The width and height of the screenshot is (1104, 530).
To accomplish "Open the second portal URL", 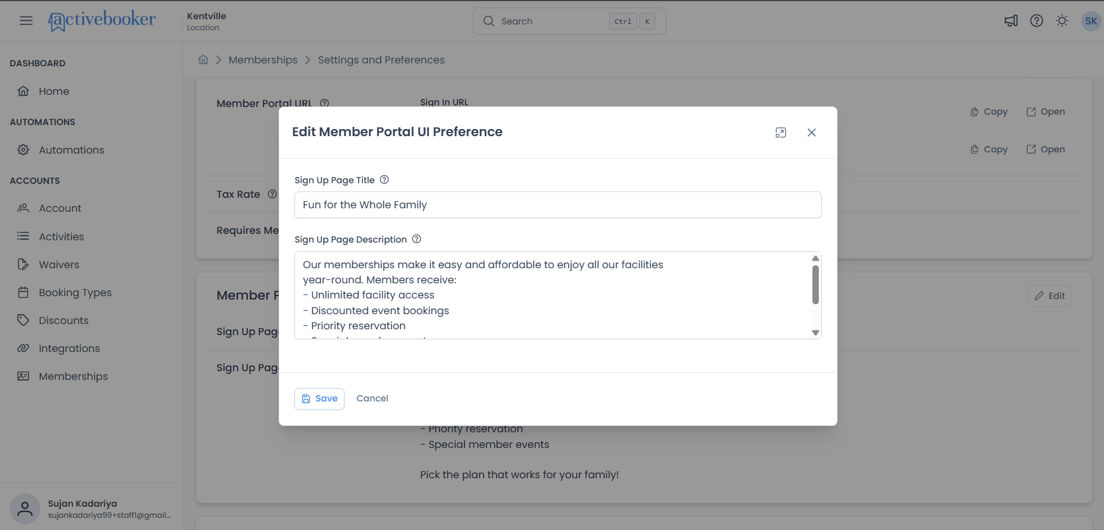I will point(1046,150).
